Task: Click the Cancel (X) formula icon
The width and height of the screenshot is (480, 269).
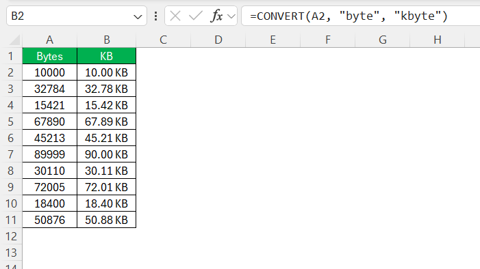Action: coord(175,16)
